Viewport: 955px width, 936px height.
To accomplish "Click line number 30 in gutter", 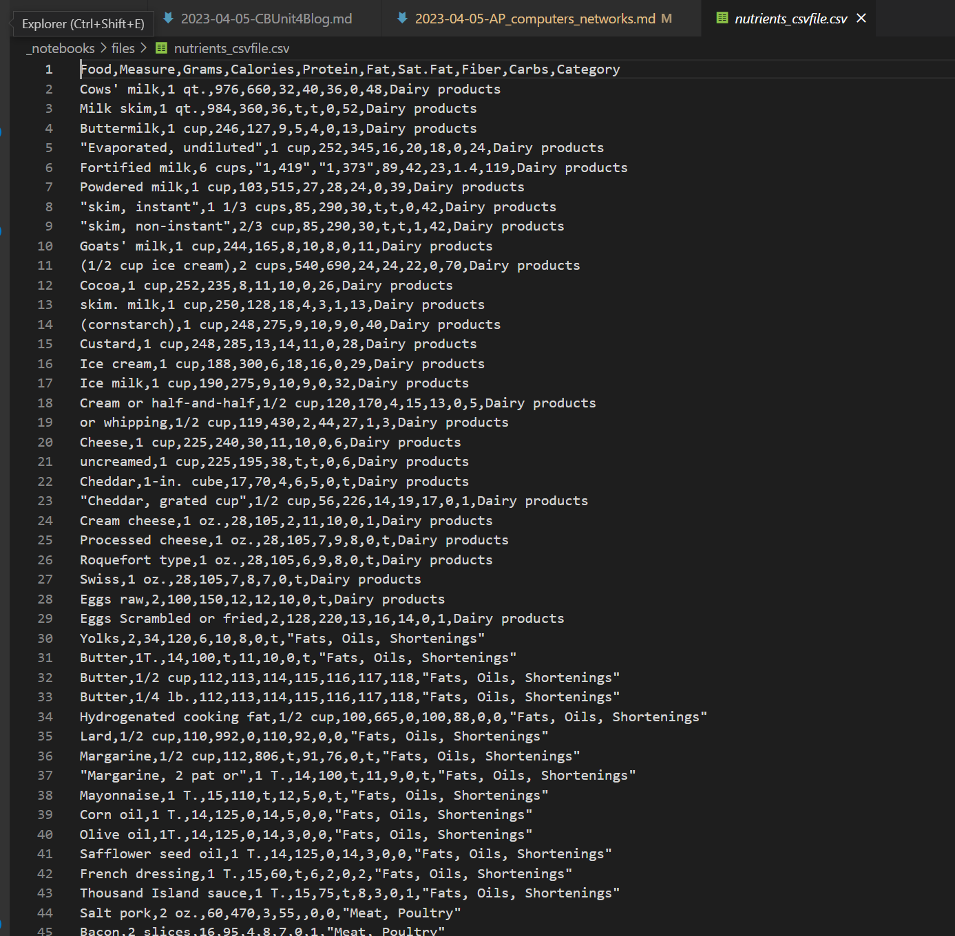I will [x=45, y=639].
